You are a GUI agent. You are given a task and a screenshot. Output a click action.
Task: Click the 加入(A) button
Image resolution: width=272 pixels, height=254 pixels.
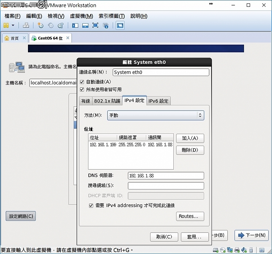point(190,138)
